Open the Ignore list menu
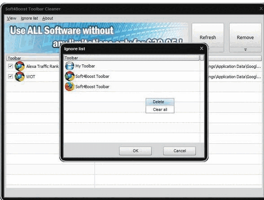 [x=29, y=18]
